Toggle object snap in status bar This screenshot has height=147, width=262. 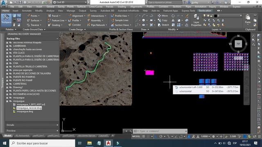coord(181,136)
